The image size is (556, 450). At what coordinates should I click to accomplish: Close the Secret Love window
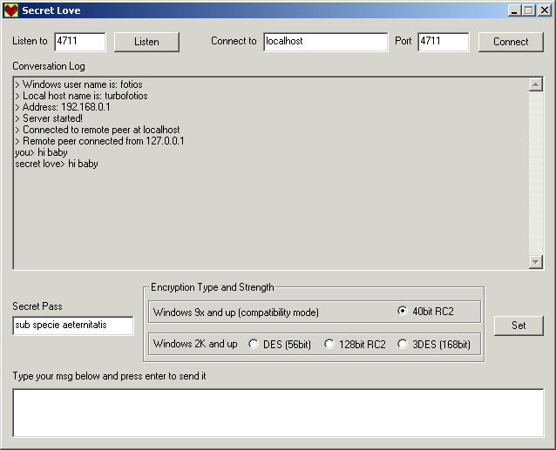point(544,10)
